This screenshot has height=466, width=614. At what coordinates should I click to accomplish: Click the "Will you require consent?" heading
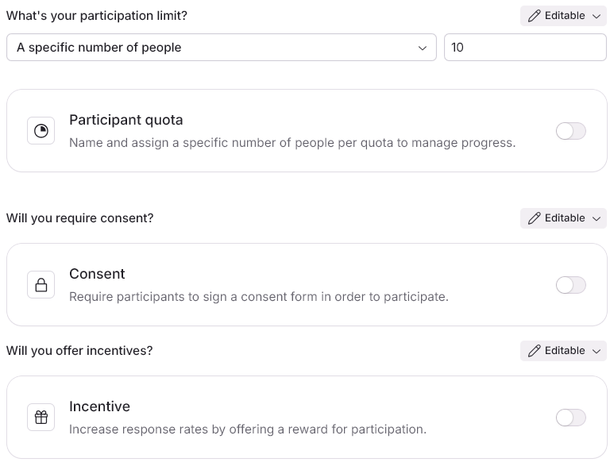(79, 218)
